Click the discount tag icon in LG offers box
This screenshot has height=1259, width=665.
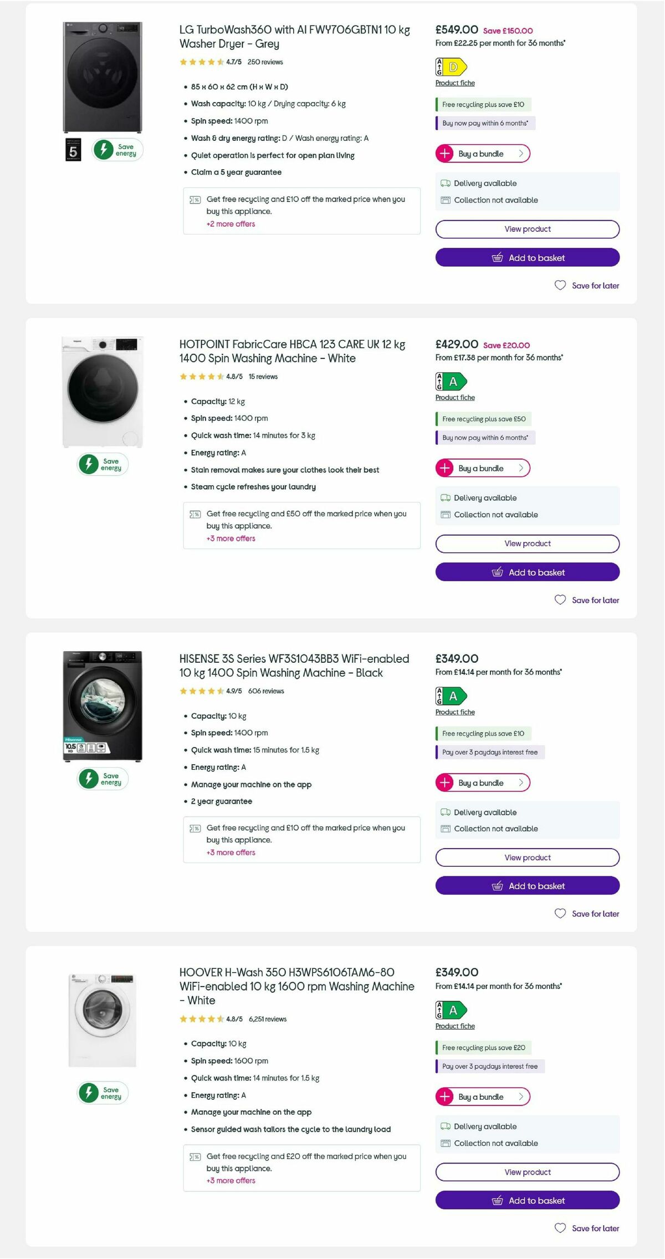(195, 199)
